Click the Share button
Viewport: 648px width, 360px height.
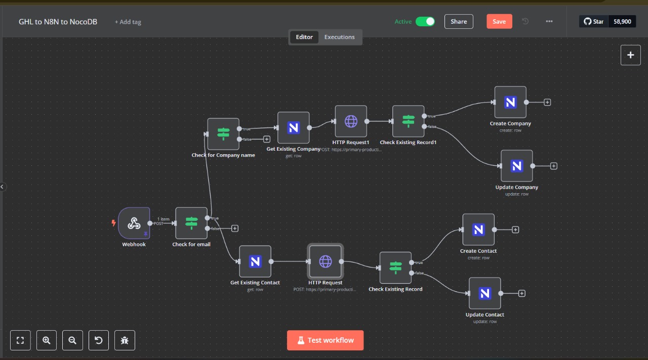click(x=459, y=21)
